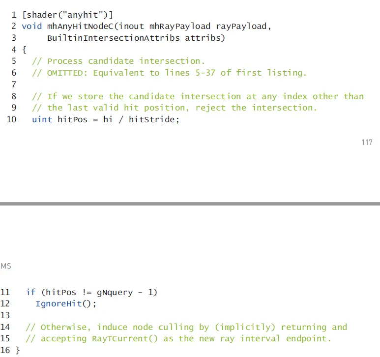Click the BuiltinIntersectionAttribs type name

[114, 38]
